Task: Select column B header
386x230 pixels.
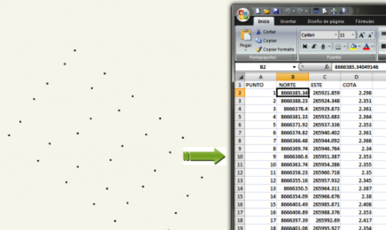Action: pyautogui.click(x=293, y=77)
